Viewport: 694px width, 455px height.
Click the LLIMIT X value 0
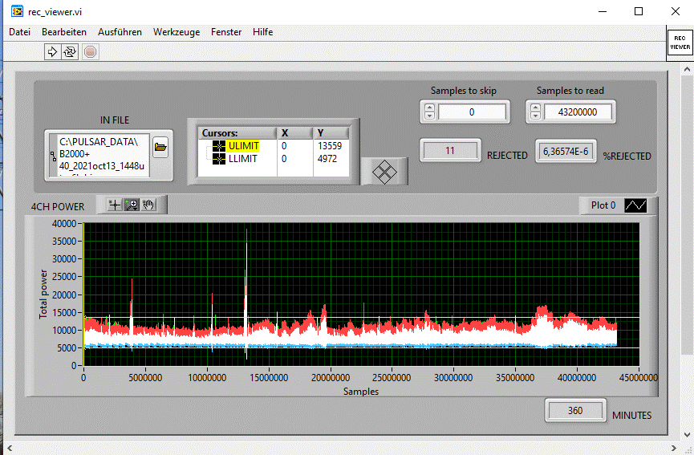click(x=284, y=159)
